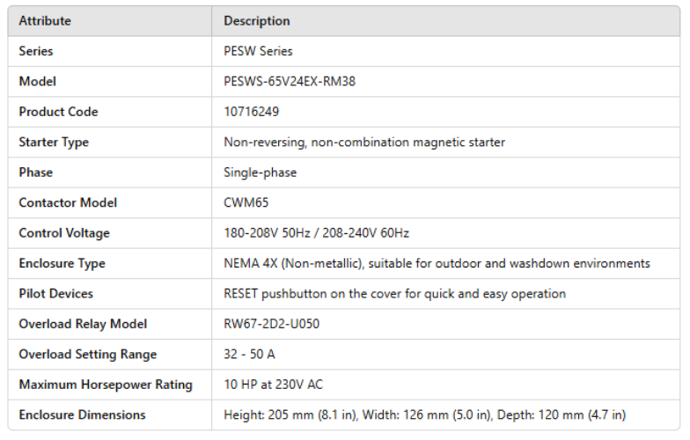This screenshot has height=440, width=690.
Task: Click the Enclosure Type label
Action: click(x=62, y=263)
